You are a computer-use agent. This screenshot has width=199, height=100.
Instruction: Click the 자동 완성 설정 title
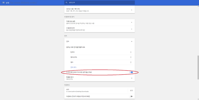pos(71,21)
